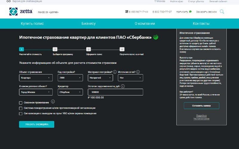
Task: Click step 1 Рассчитайте стоимость marker
Action: coord(22,49)
